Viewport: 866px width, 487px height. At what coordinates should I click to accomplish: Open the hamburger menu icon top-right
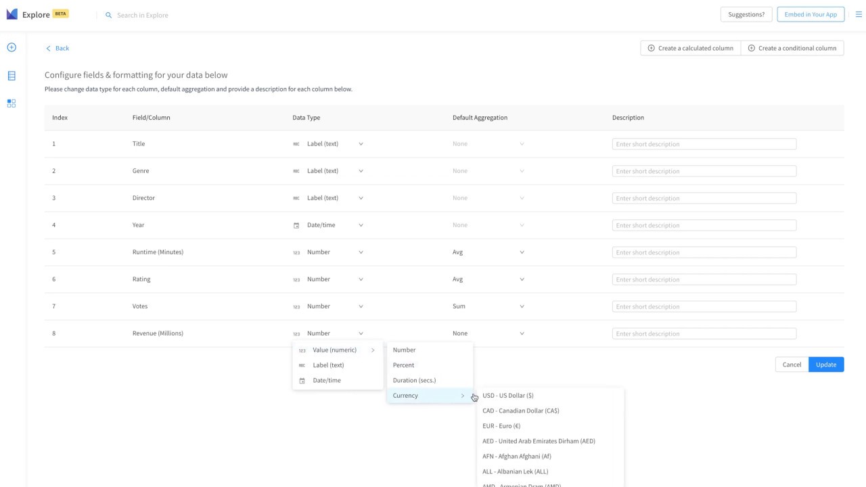(859, 14)
